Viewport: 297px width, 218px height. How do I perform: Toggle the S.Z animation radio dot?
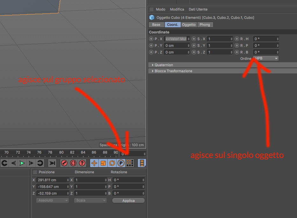tap(194, 52)
